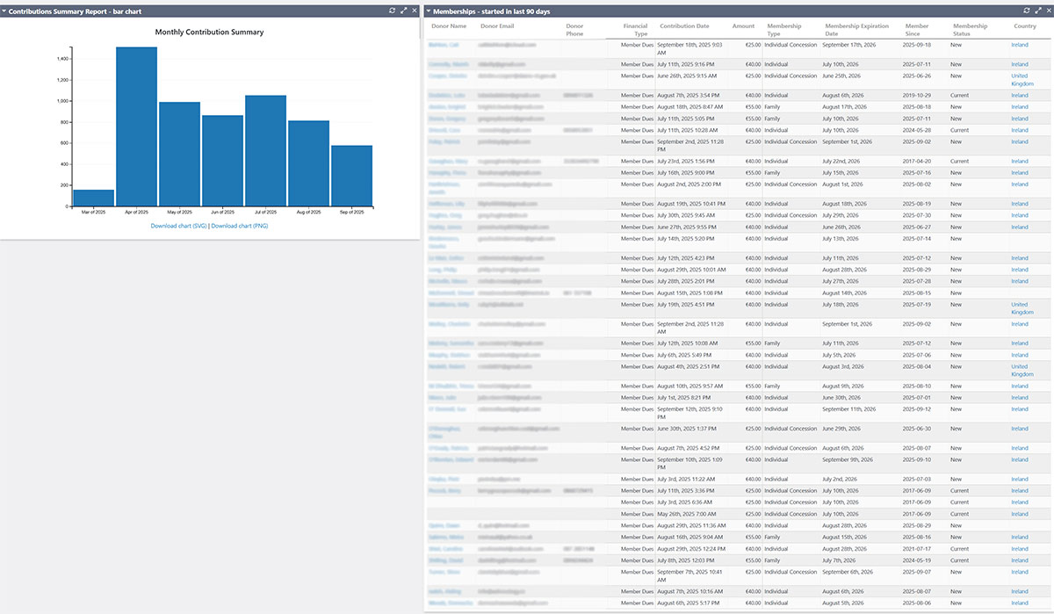Screen dimensions: 1054x614
Task: Open United Kingdom link in August 4th row
Action: (x=1022, y=371)
